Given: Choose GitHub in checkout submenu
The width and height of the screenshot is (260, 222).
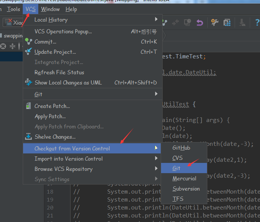Looking at the screenshot, I should click(184, 148).
